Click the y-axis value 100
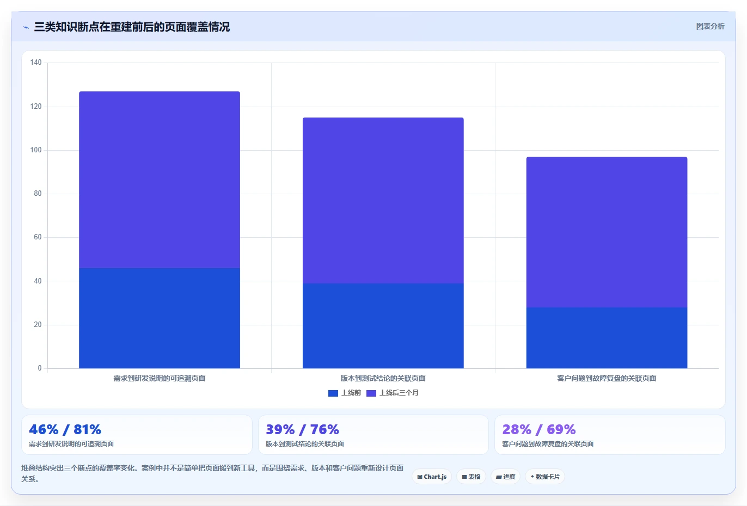 click(36, 150)
